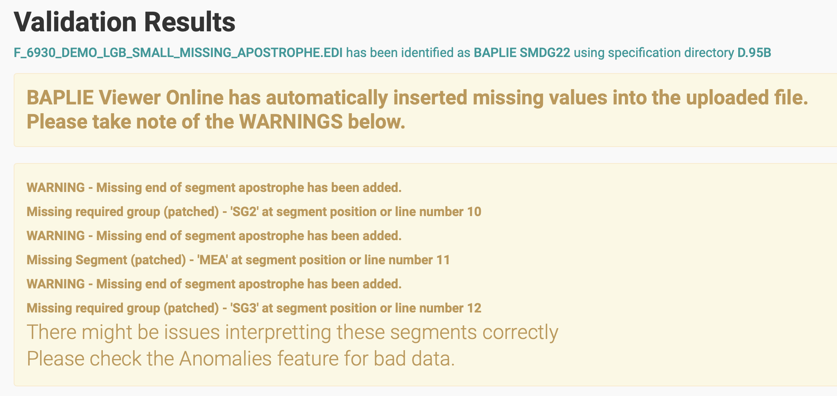Click line number 12 in the SG3 message
The image size is (837, 396).
474,308
